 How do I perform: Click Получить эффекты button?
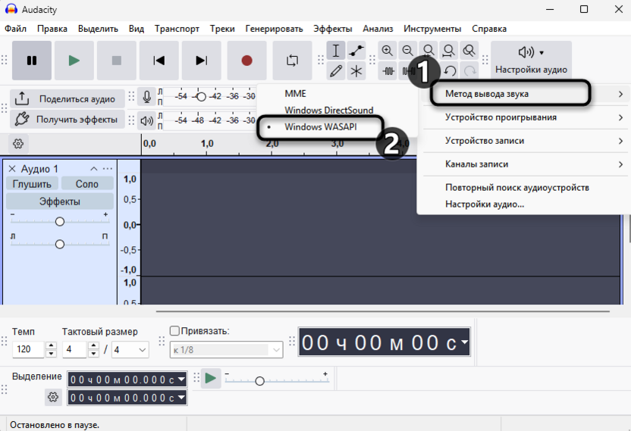point(67,120)
